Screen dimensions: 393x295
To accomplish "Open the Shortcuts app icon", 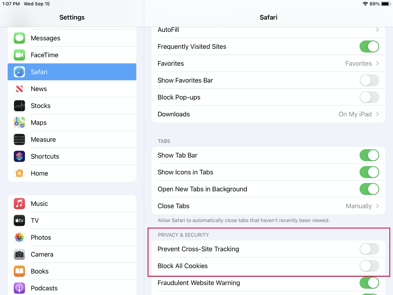I will 20,156.
